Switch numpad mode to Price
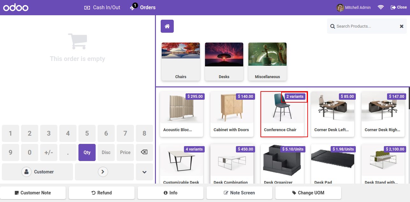 pos(125,152)
